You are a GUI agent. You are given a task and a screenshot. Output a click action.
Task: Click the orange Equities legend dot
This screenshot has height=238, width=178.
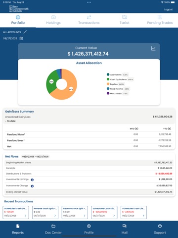point(108,84)
